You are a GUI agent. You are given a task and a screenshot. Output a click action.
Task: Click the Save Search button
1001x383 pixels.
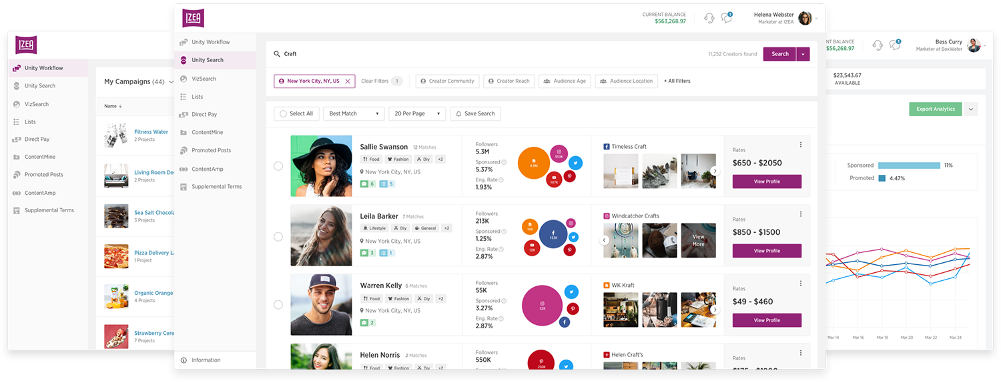pos(475,114)
